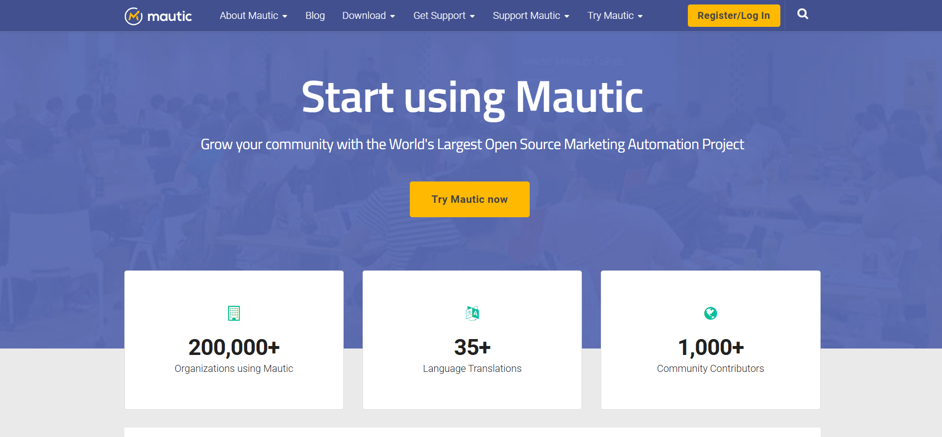Screen dimensions: 942x437
Task: Click the 200,000+ statistic number
Action: click(234, 347)
